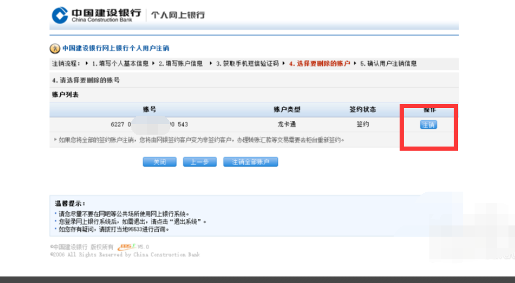The height and width of the screenshot is (283, 515).
Task: Click the China Construction Bank logo icon
Action: point(59,15)
